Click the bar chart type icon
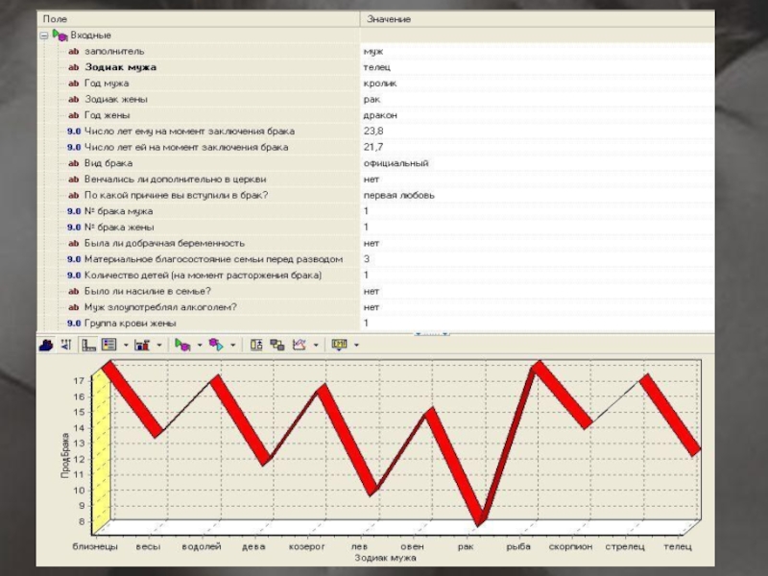The width and height of the screenshot is (768, 576). 142,344
